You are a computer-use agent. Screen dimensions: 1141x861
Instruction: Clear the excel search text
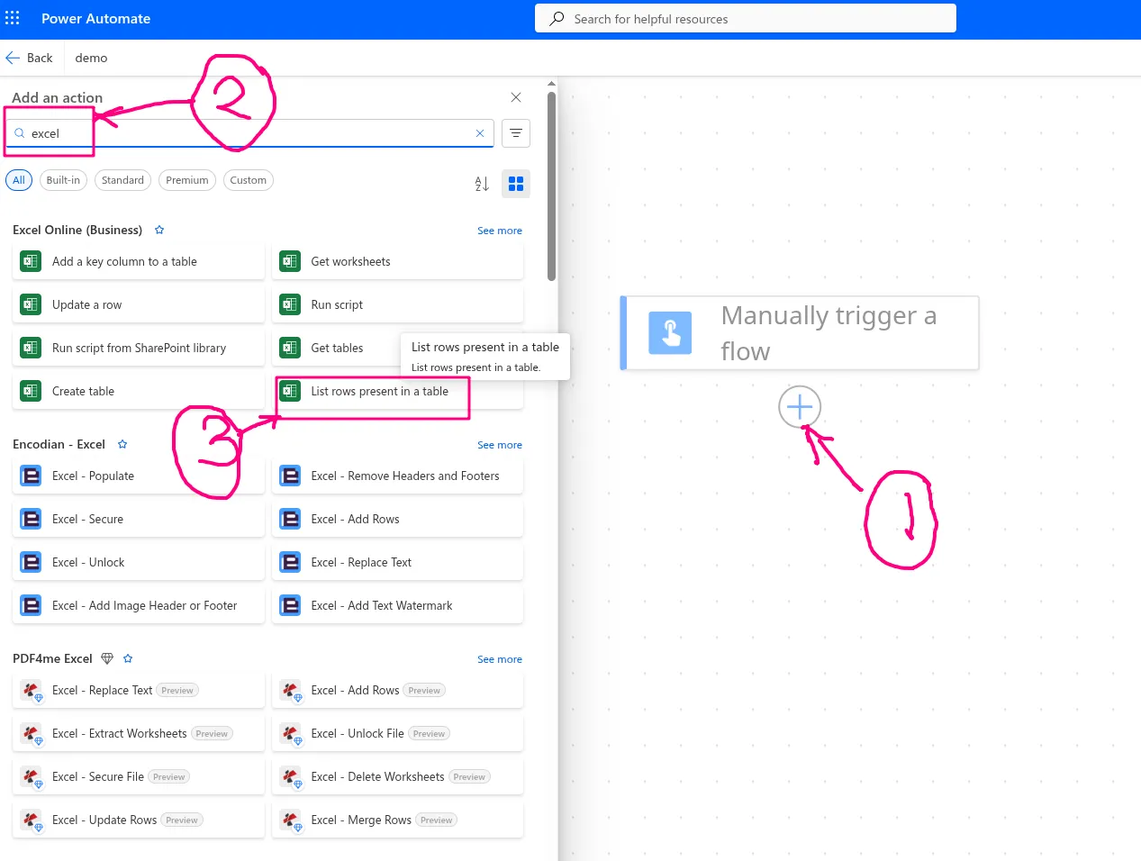click(x=480, y=133)
